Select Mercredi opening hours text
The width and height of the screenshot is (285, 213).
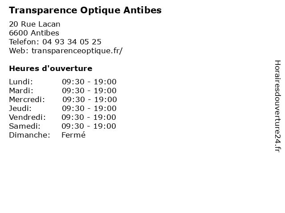click(x=90, y=99)
